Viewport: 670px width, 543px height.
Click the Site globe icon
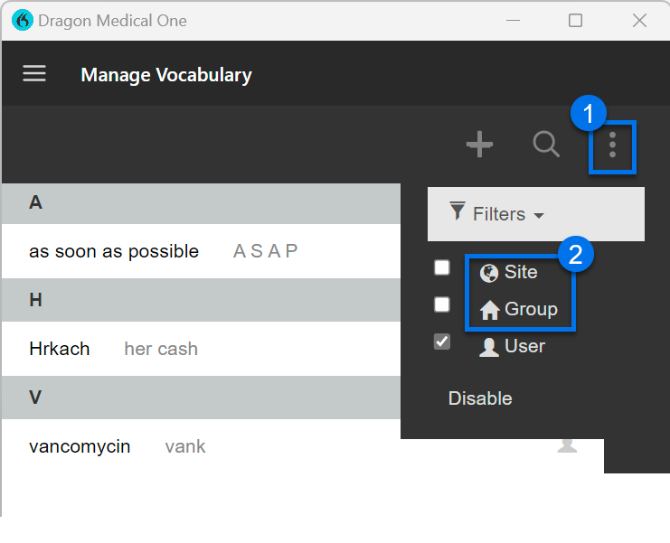(489, 273)
